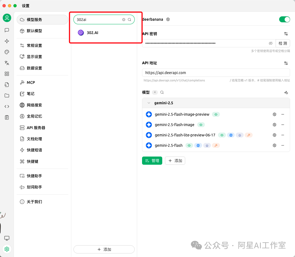The height and width of the screenshot is (257, 295).
Task: Click the vision tag on gemini-2.5-flash-image-preview
Action: click(216, 114)
